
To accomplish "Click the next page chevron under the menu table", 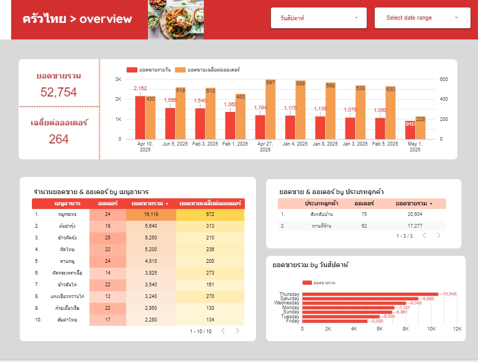I will 237,331.
